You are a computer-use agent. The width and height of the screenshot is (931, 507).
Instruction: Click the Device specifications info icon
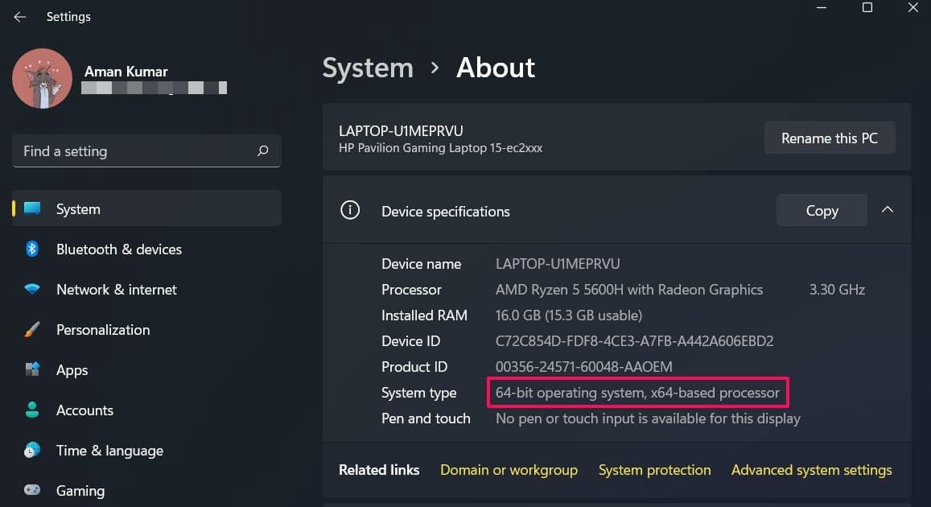pyautogui.click(x=350, y=210)
